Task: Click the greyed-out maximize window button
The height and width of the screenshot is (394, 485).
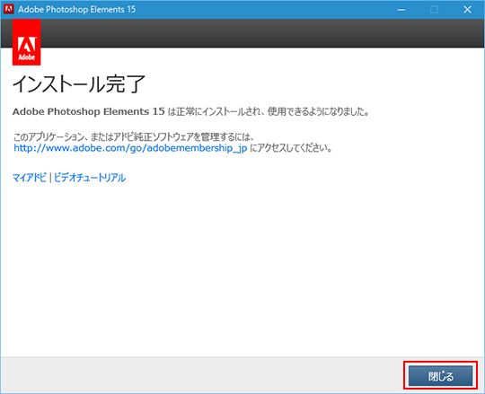Action: tap(435, 10)
